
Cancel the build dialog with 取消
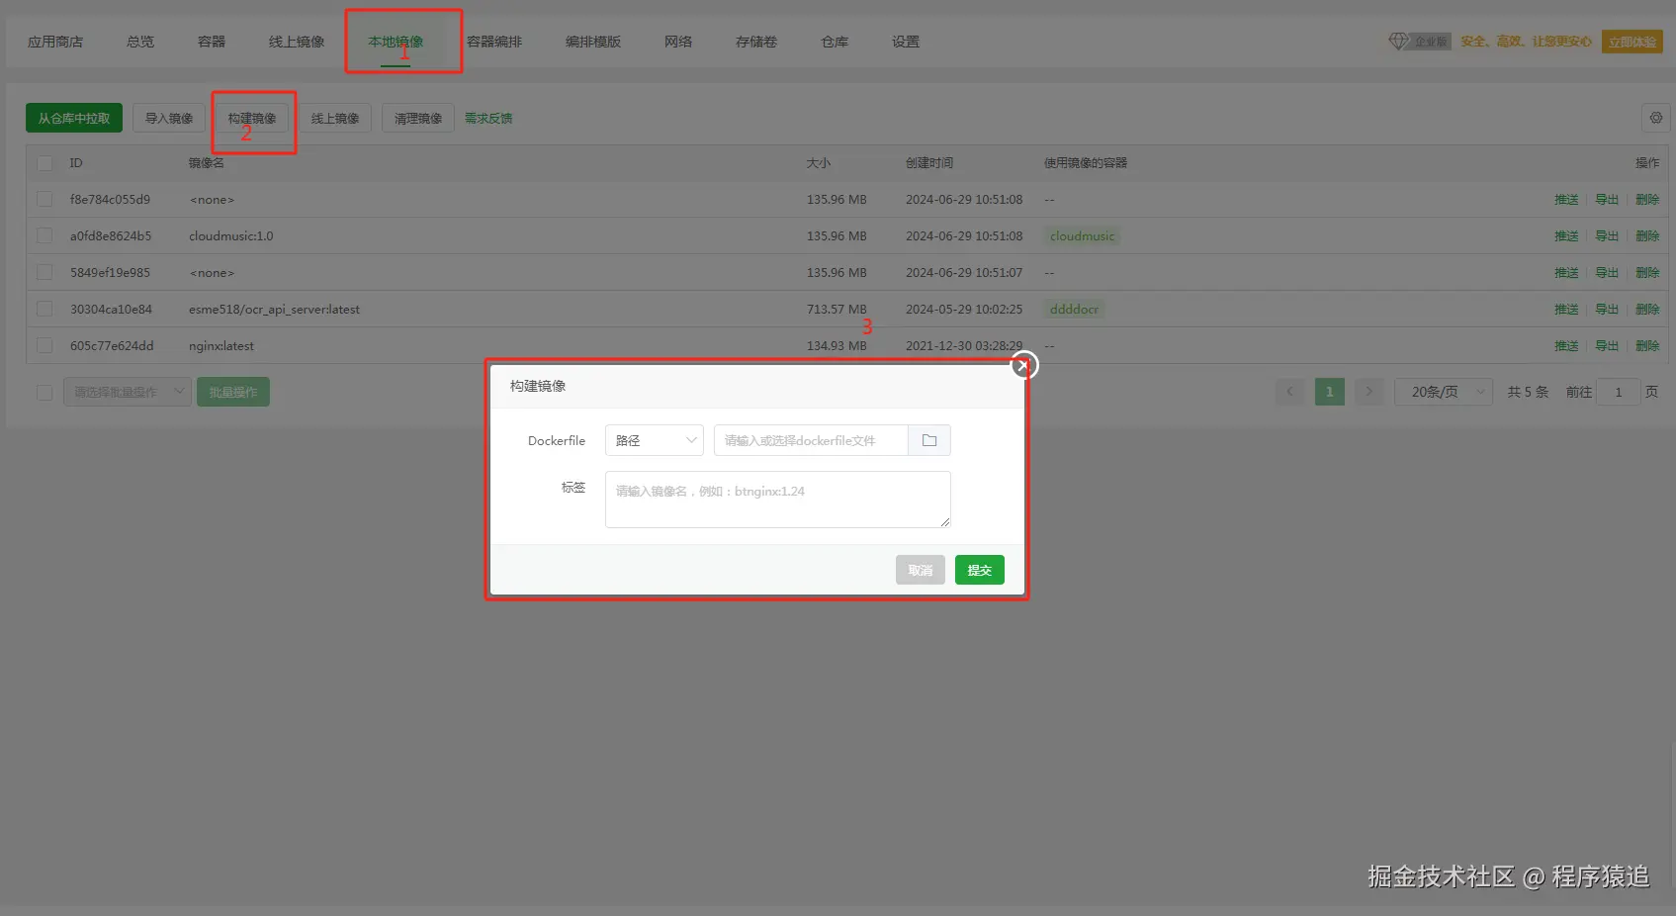(921, 570)
